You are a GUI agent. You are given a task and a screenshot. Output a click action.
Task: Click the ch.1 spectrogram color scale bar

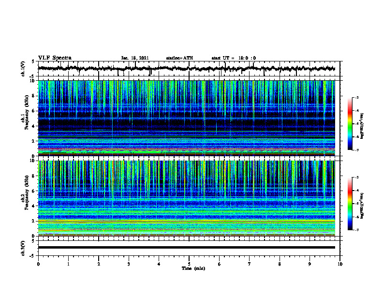[x=350, y=124]
